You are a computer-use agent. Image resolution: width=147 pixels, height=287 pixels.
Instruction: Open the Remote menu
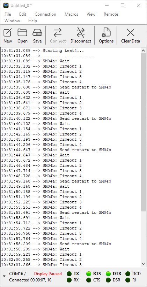pos(111,14)
